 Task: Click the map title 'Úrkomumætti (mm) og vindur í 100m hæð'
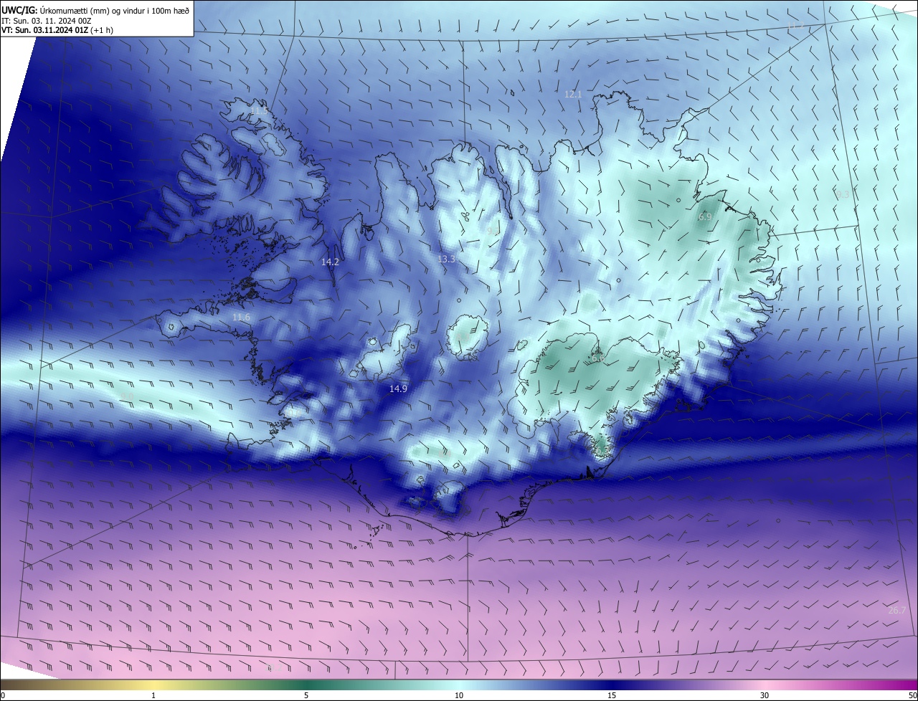click(115, 10)
